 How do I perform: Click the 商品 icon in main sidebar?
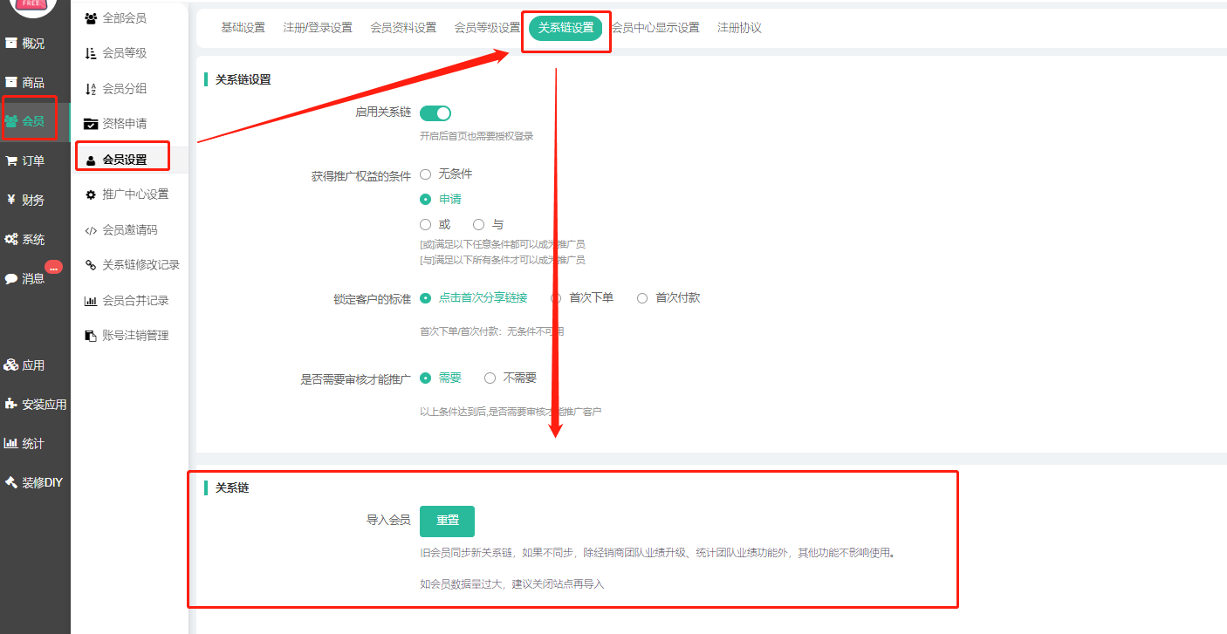(x=11, y=82)
